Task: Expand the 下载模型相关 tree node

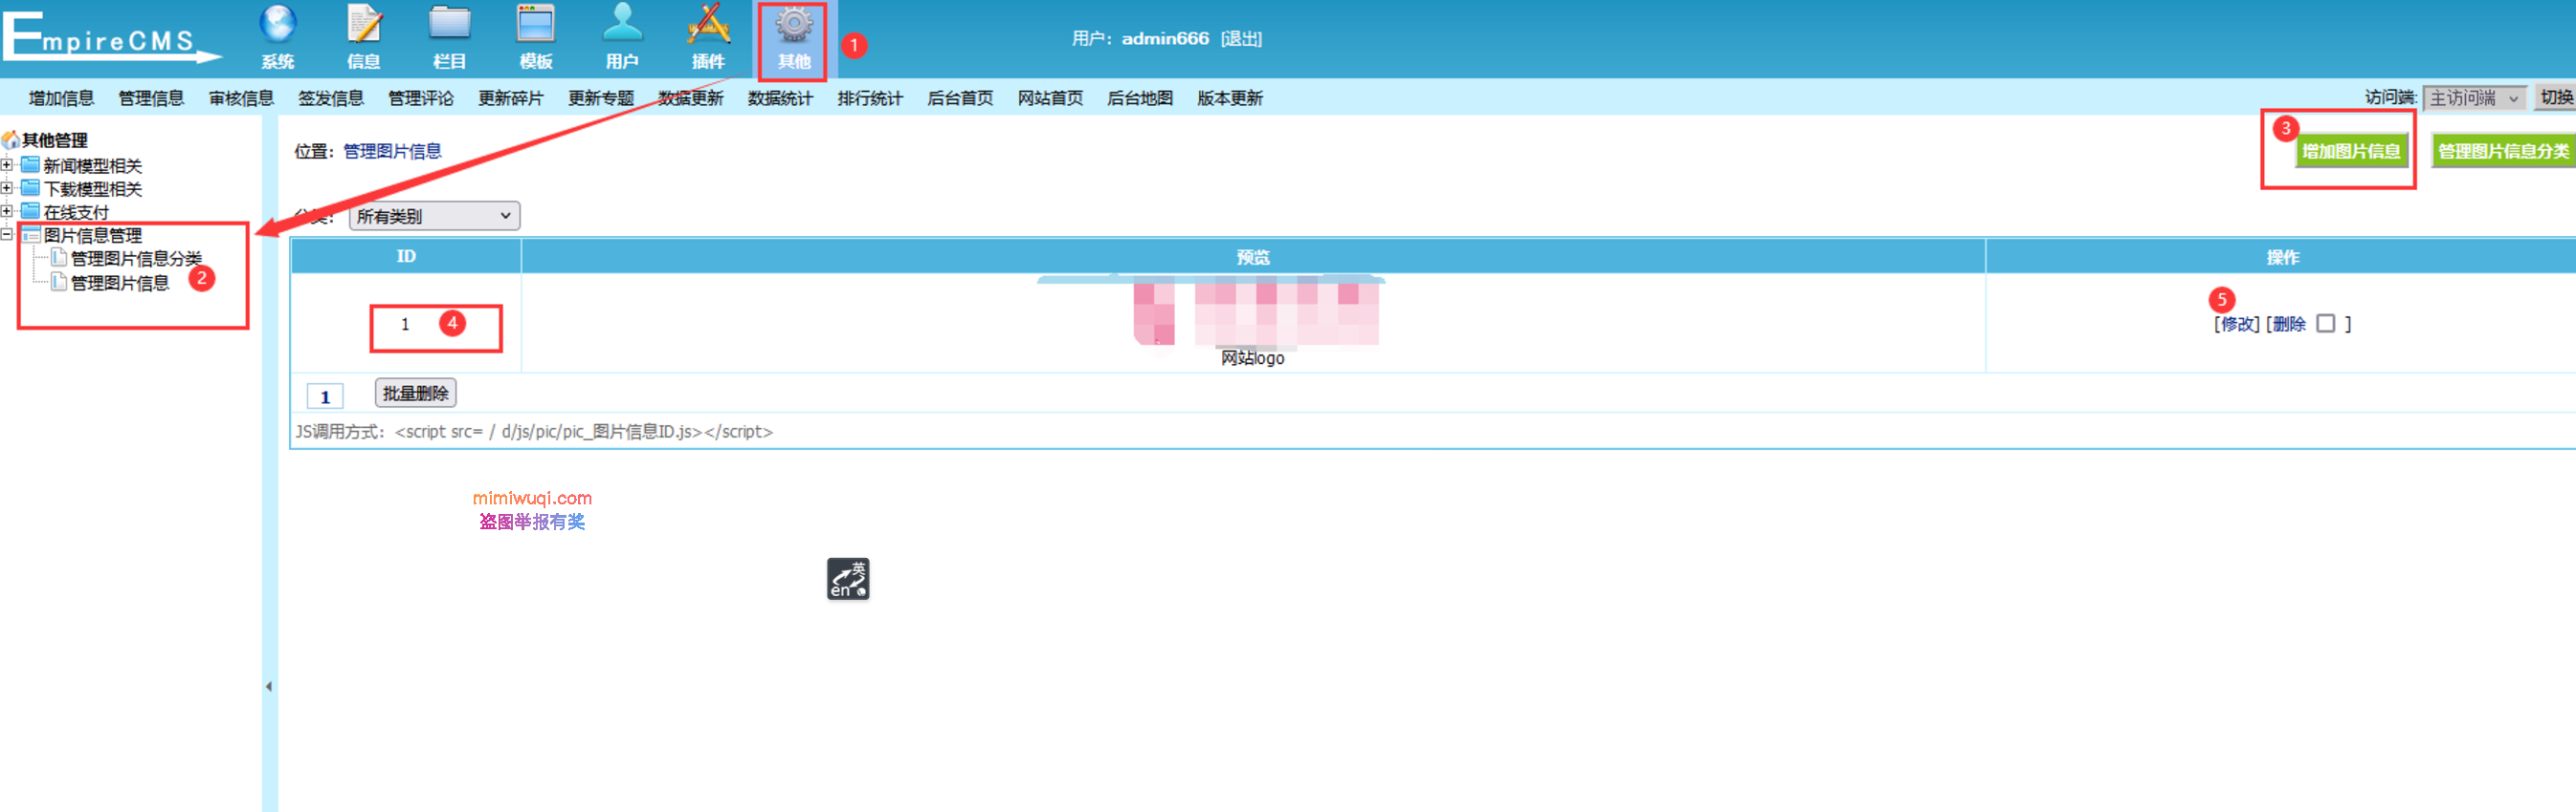Action: [7, 188]
